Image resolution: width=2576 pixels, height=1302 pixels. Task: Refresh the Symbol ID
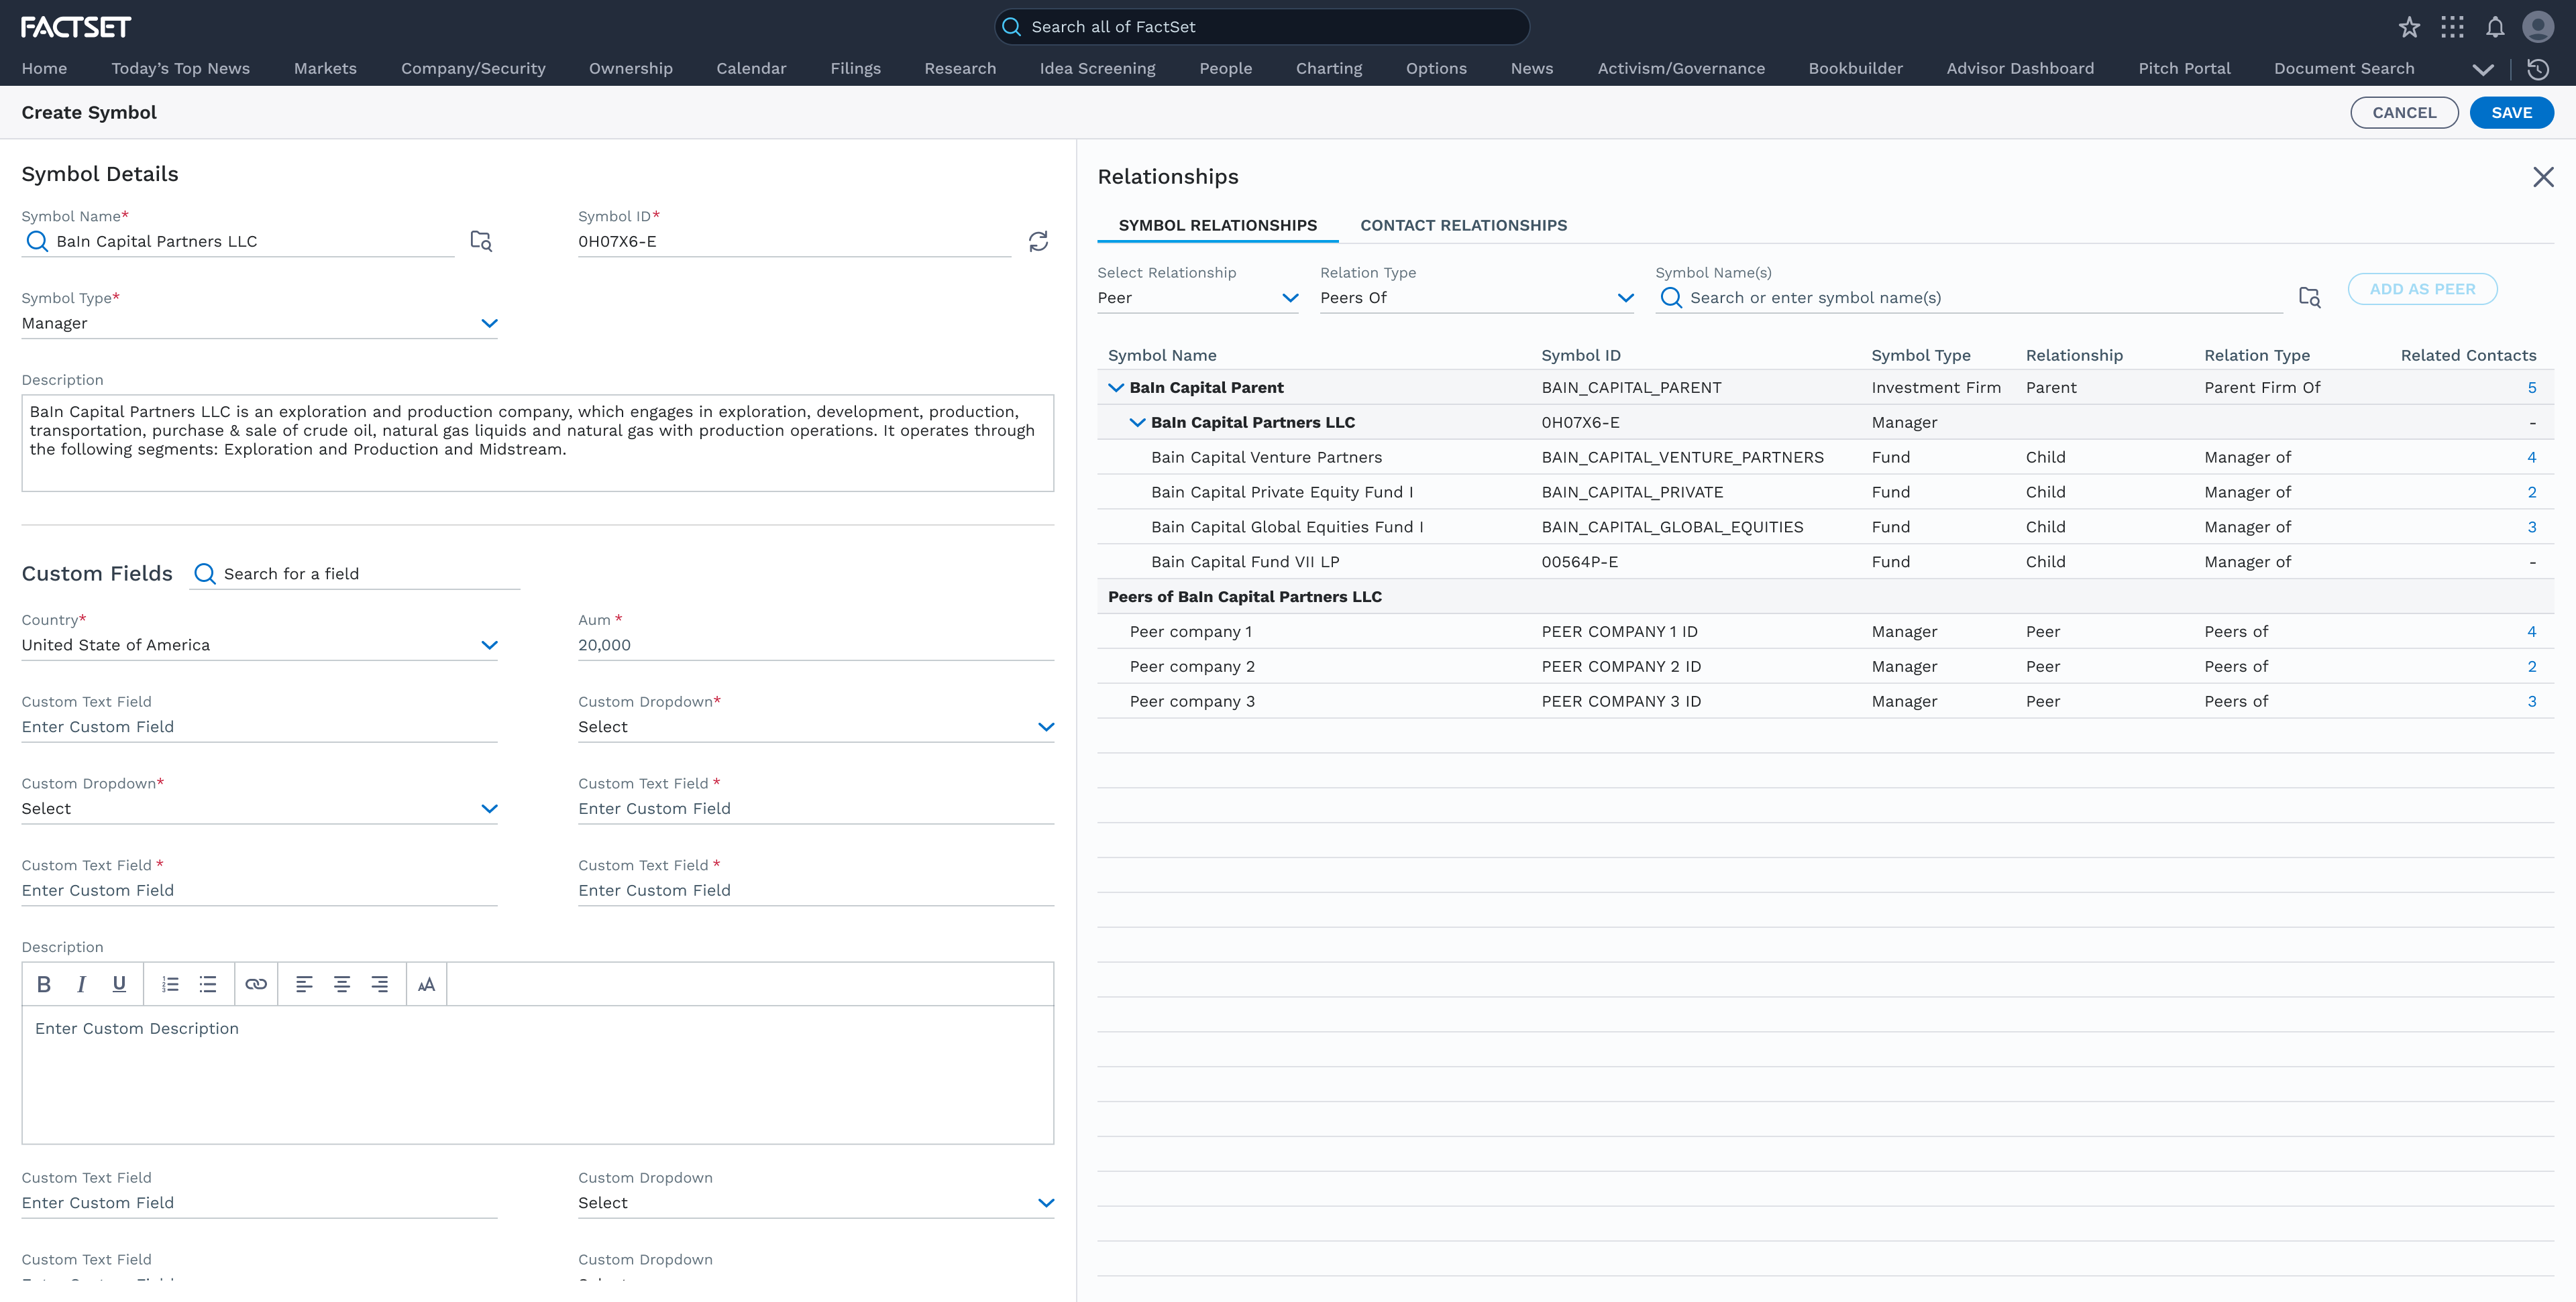[x=1038, y=241]
